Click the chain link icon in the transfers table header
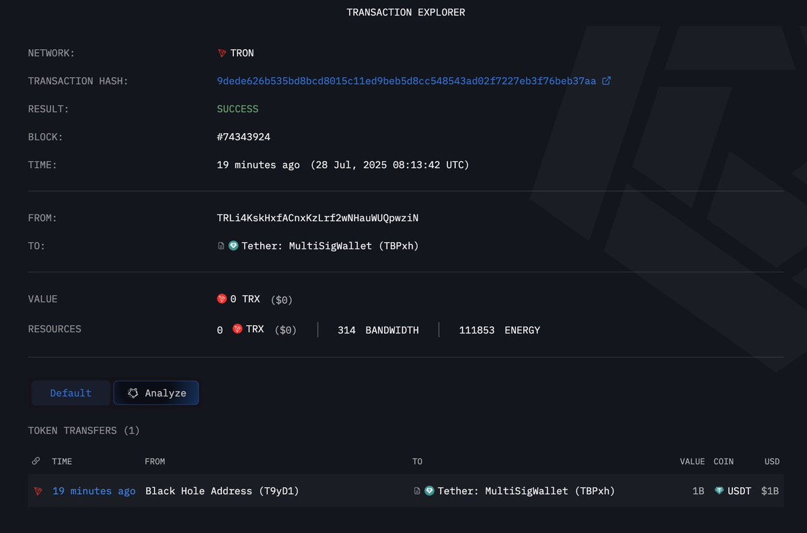 [x=36, y=461]
